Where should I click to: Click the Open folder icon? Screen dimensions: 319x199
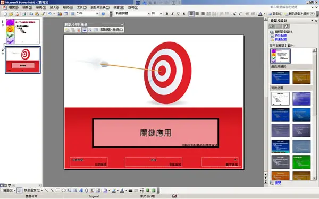(11, 14)
